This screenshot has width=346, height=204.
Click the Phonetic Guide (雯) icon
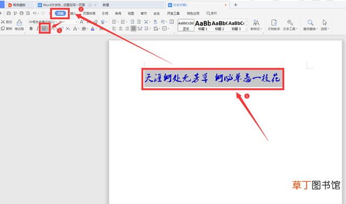tap(103, 22)
